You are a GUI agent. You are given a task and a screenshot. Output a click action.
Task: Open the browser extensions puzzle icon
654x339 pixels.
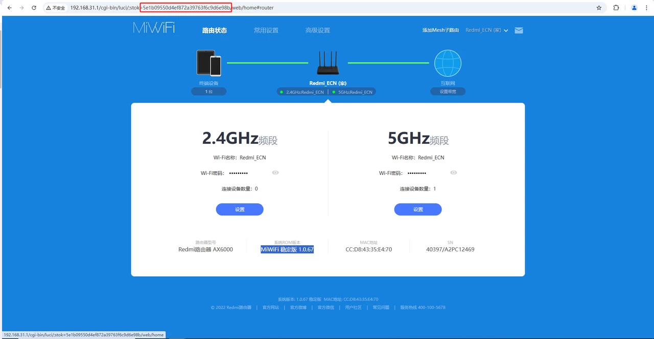(x=616, y=8)
